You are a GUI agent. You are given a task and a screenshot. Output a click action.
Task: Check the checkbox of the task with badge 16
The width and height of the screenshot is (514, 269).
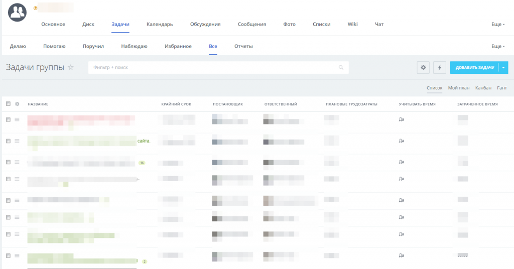pos(8,162)
